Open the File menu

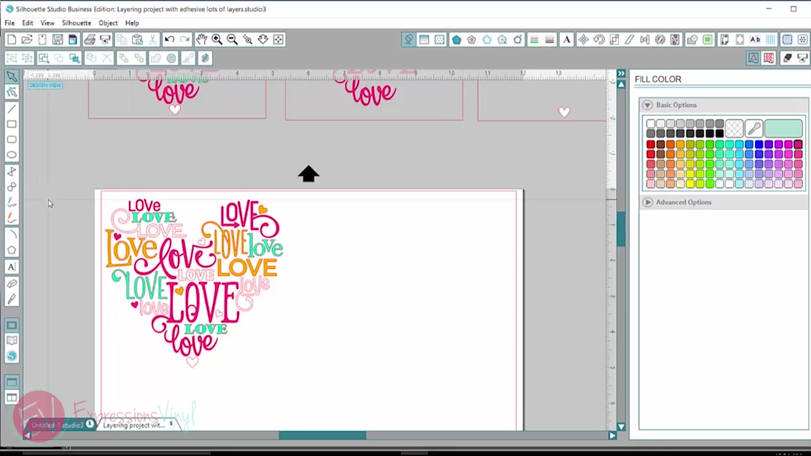pos(10,23)
